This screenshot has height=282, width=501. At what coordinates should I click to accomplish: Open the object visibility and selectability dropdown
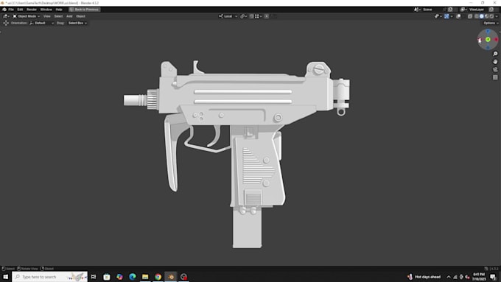pyautogui.click(x=438, y=16)
